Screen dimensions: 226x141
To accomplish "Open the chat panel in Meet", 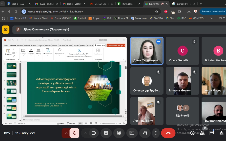I will [212, 133].
